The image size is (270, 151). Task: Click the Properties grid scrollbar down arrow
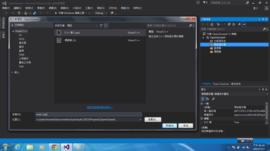coord(267,123)
